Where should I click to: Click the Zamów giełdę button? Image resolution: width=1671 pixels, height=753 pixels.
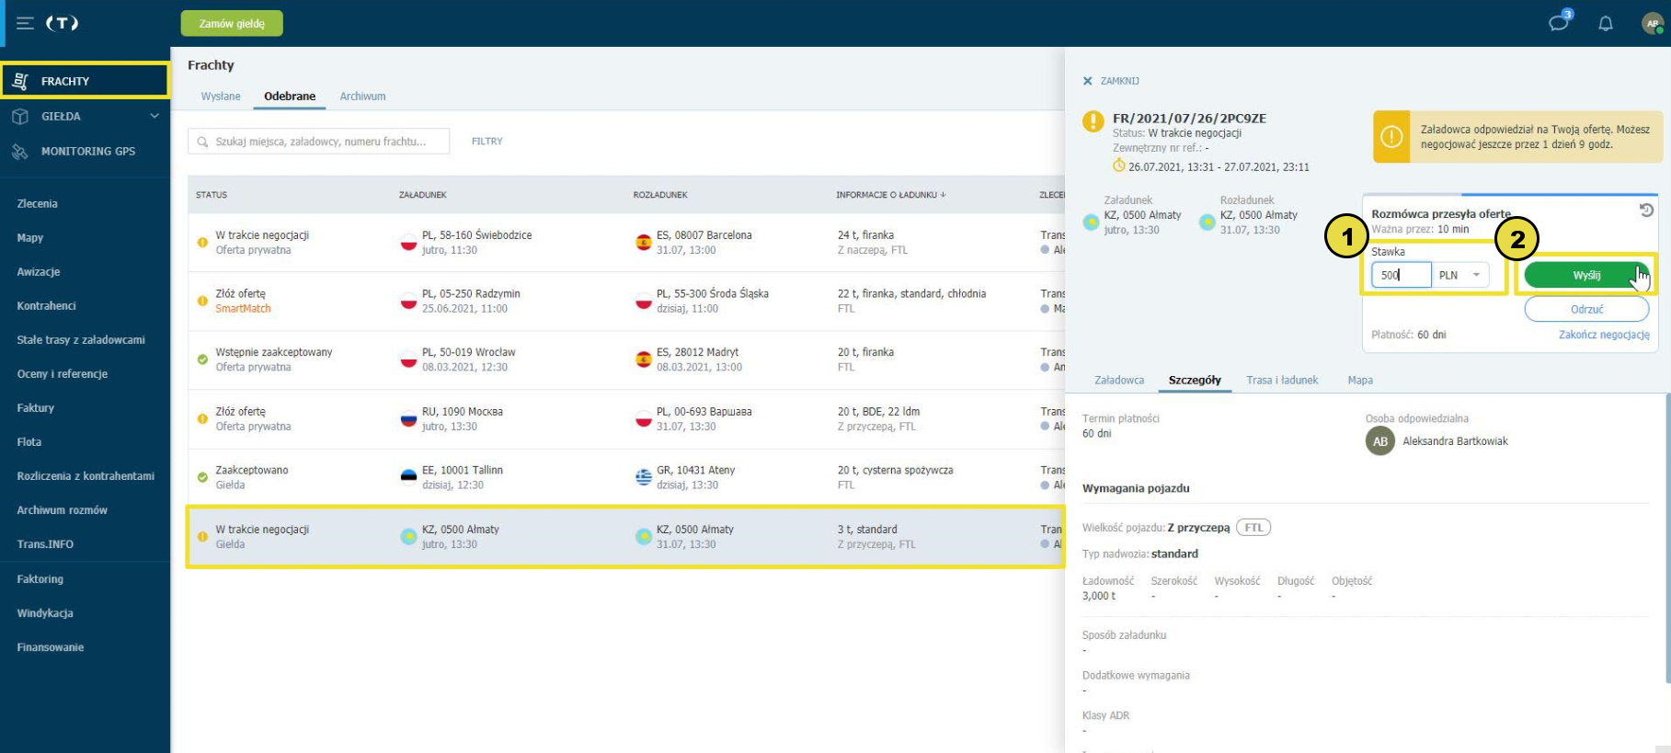point(232,24)
